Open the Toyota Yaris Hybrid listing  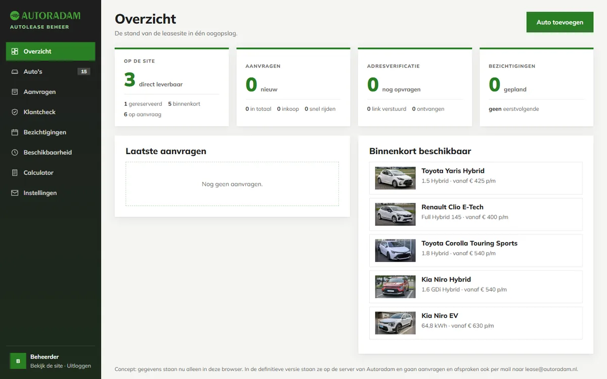click(x=476, y=178)
